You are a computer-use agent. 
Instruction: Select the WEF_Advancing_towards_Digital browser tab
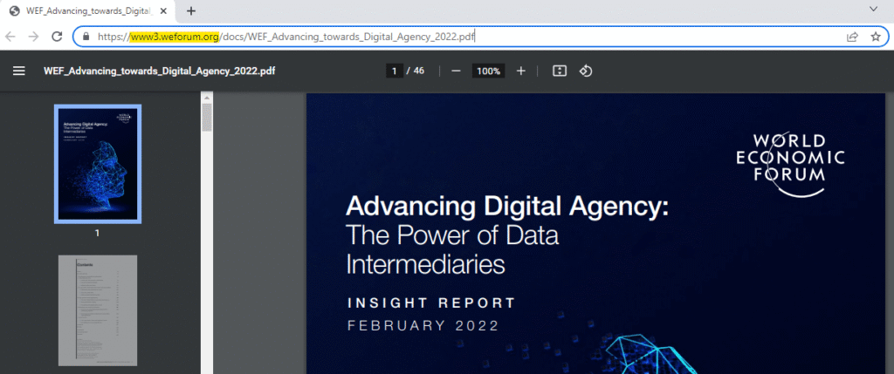pos(88,10)
